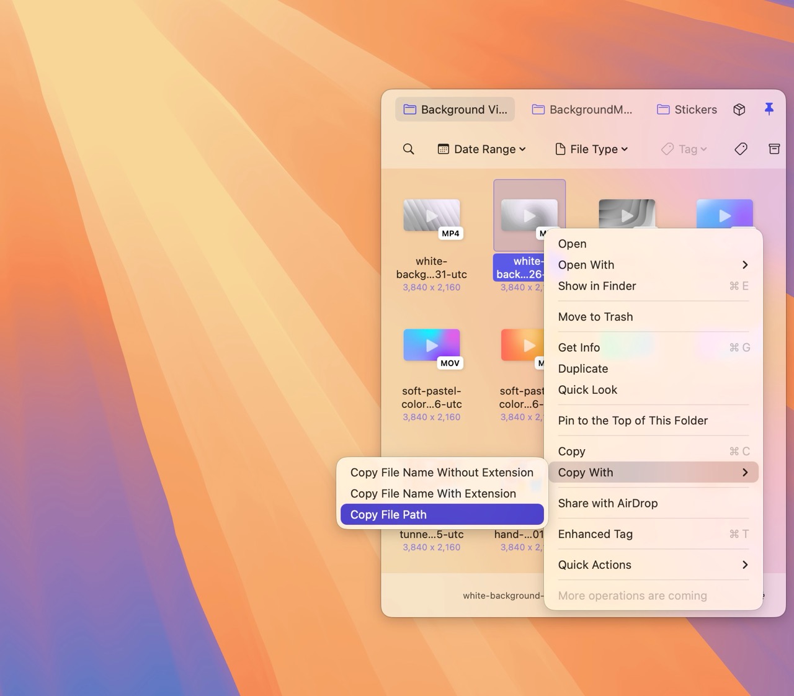Click the document icon next to File Type

(560, 149)
